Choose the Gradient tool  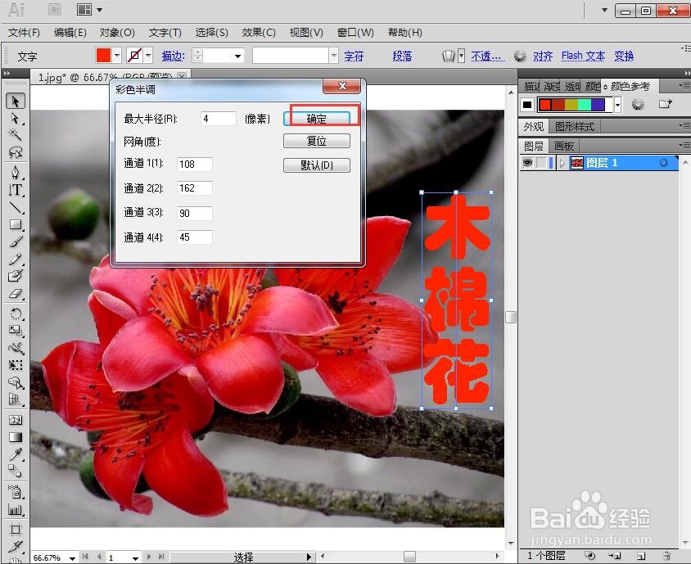pos(16,437)
